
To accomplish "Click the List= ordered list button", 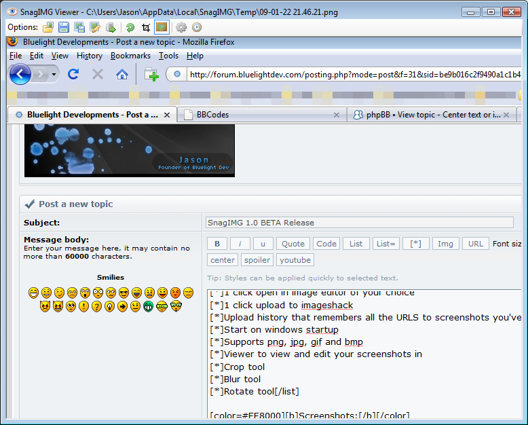I will (386, 244).
